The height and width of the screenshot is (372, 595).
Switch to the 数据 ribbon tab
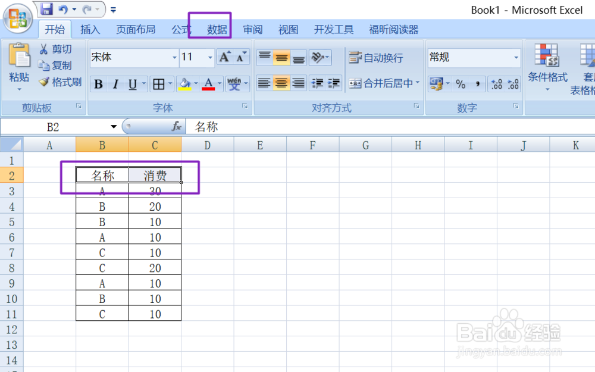click(x=217, y=29)
